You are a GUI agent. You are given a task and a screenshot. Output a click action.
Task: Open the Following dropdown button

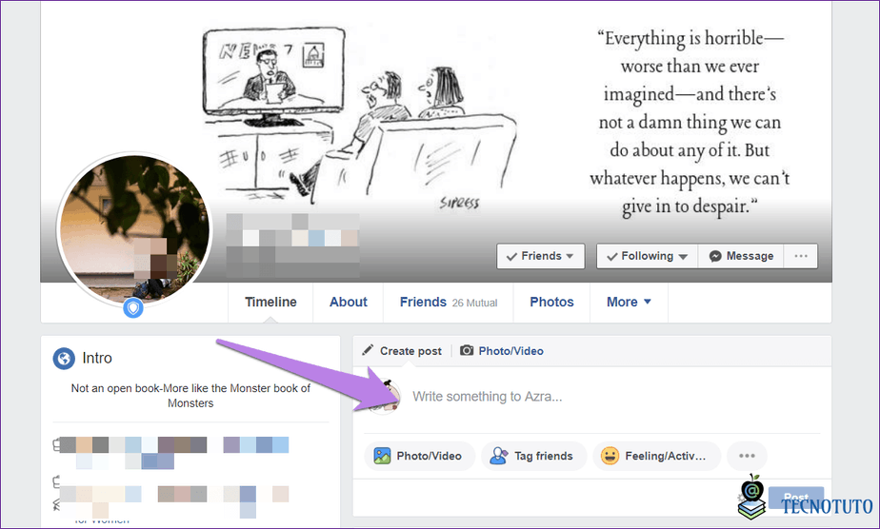pos(647,256)
